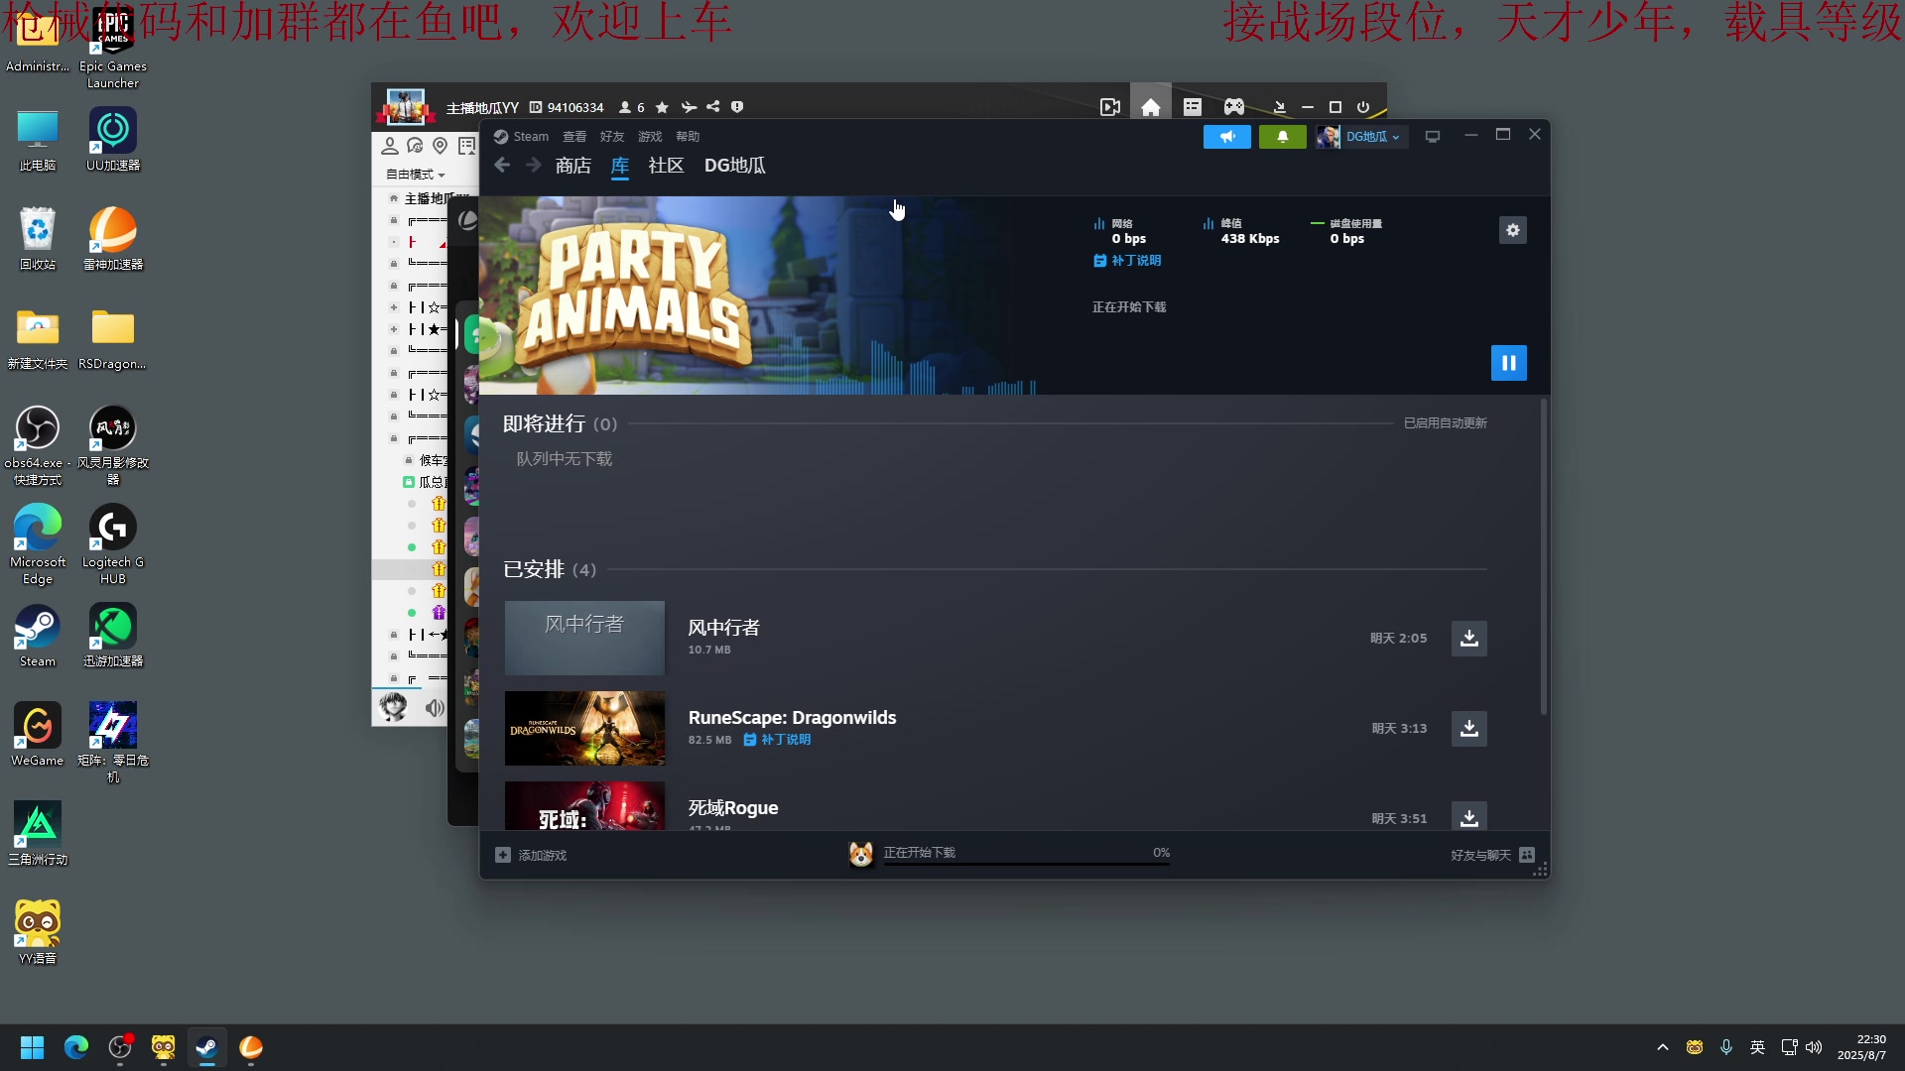Click YY user profile icon
Screen dimensions: 1905x1071
click(x=390, y=146)
